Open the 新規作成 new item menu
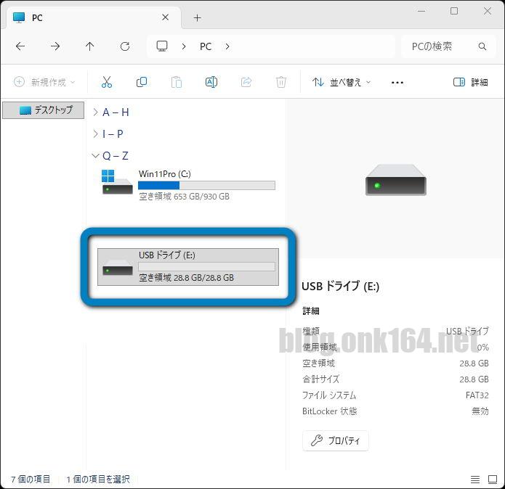The image size is (505, 489). (44, 82)
